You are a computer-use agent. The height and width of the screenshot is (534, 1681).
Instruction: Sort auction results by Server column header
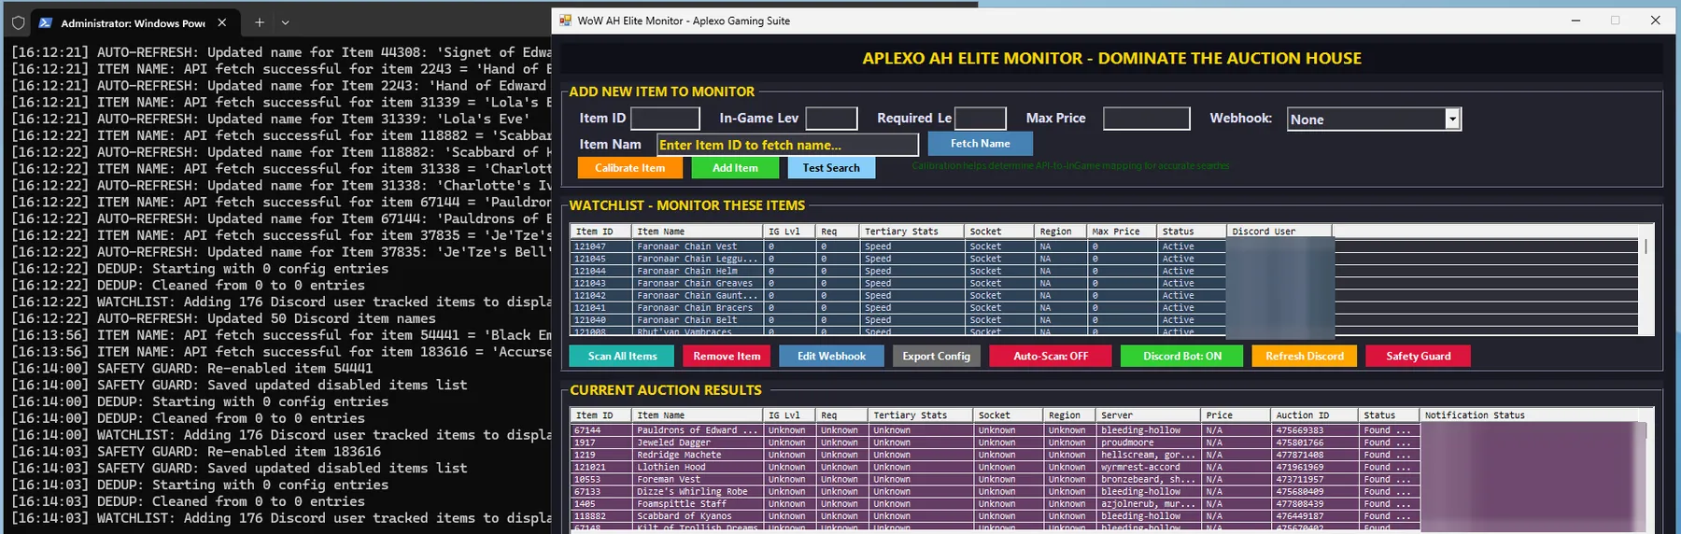click(x=1149, y=415)
